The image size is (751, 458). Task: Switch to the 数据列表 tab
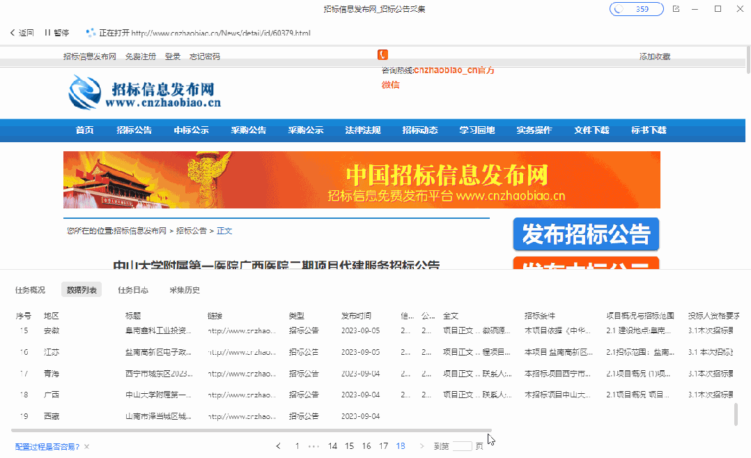click(x=83, y=289)
